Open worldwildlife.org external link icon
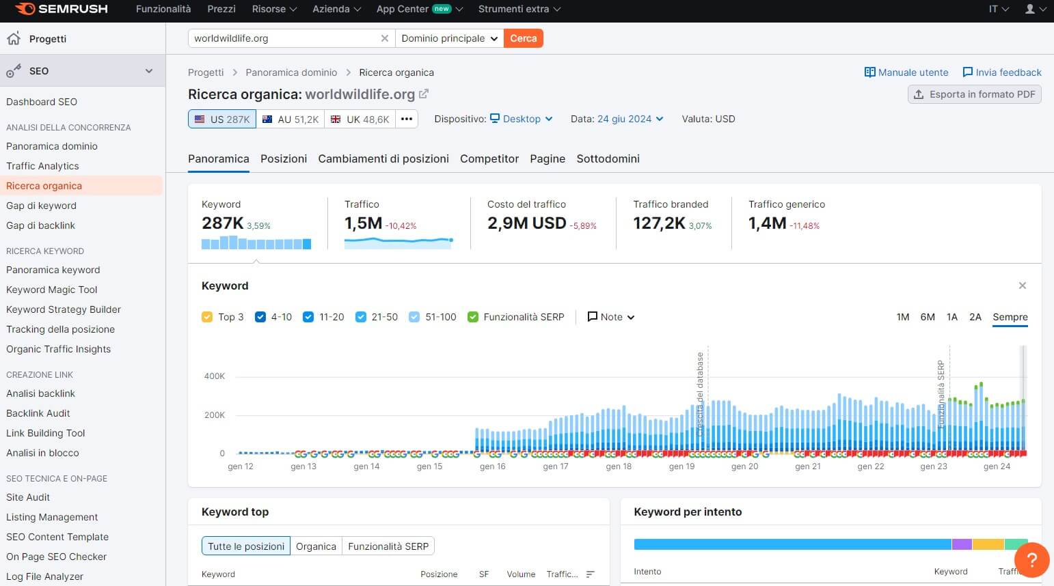Screen dimensions: 1054x586 pyautogui.click(x=424, y=94)
